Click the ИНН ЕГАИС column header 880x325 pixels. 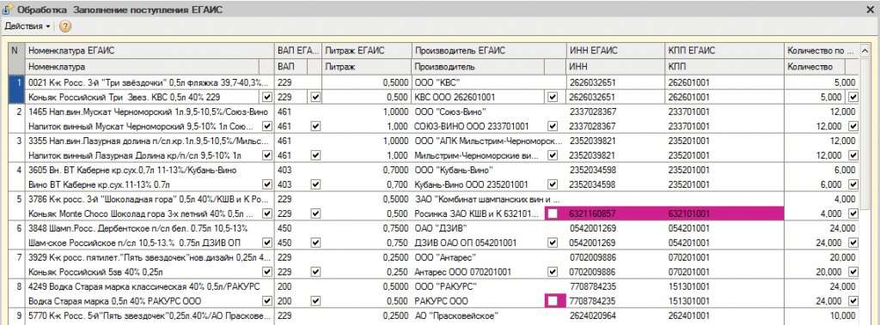[615, 51]
